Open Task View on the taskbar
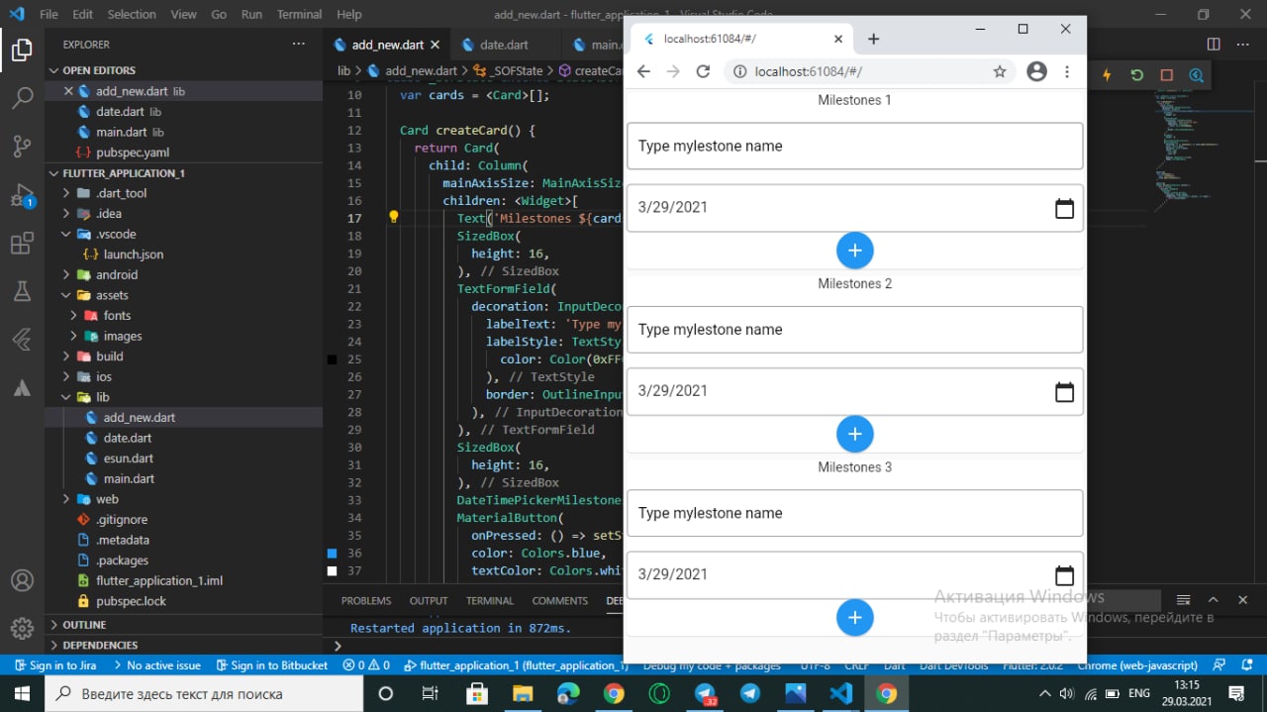 click(431, 693)
